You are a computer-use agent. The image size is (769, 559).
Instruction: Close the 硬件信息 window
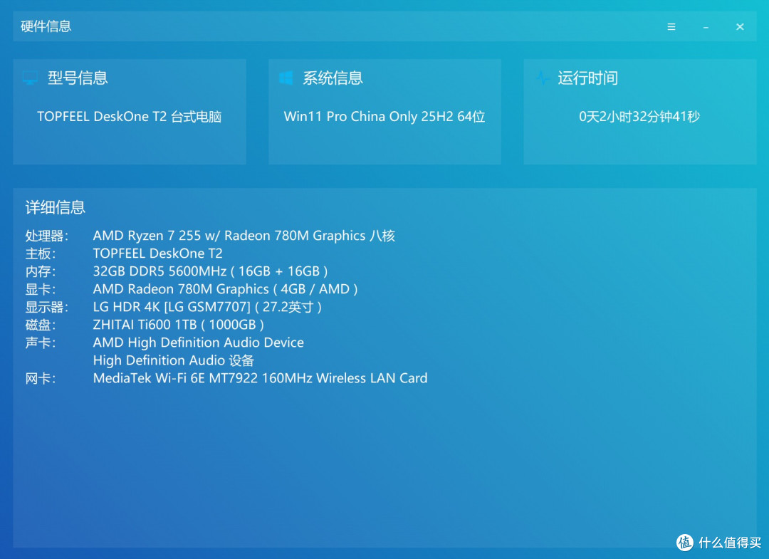pos(740,27)
